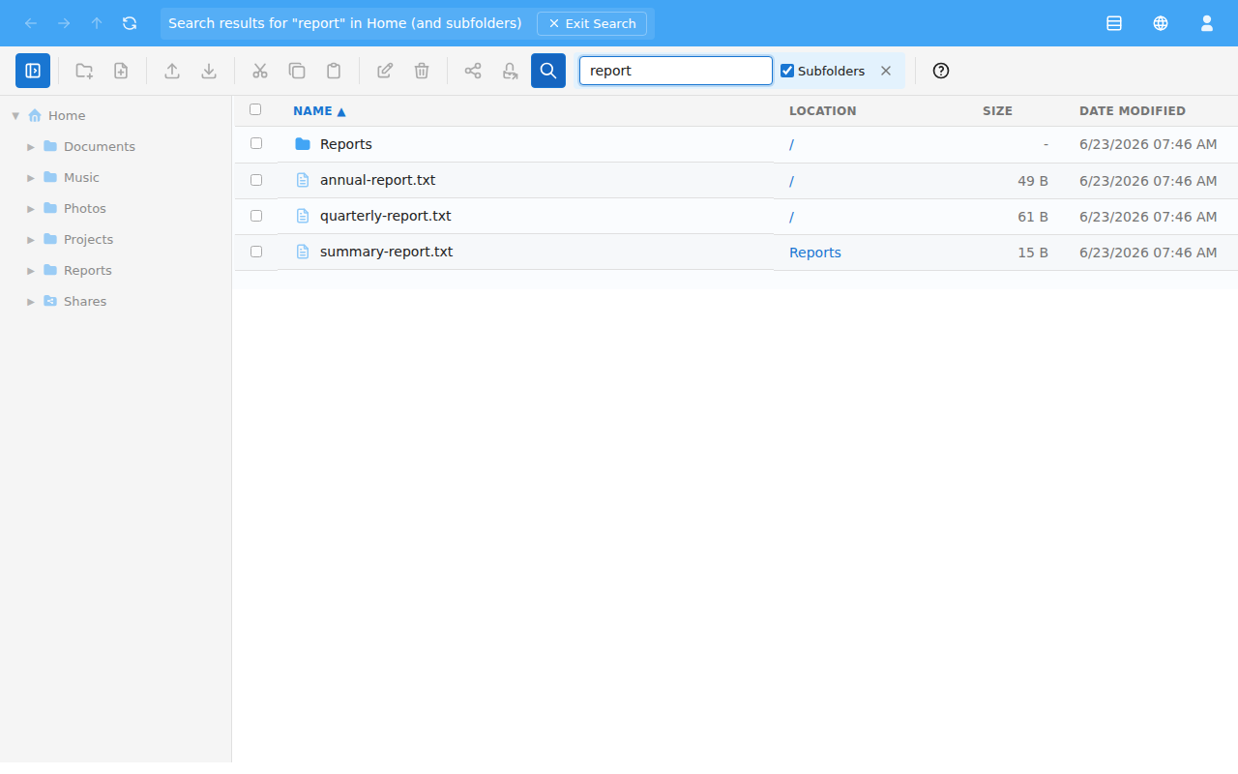The height and width of the screenshot is (774, 1238).
Task: Select Photos folder in the sidebar
Action: [x=85, y=209]
